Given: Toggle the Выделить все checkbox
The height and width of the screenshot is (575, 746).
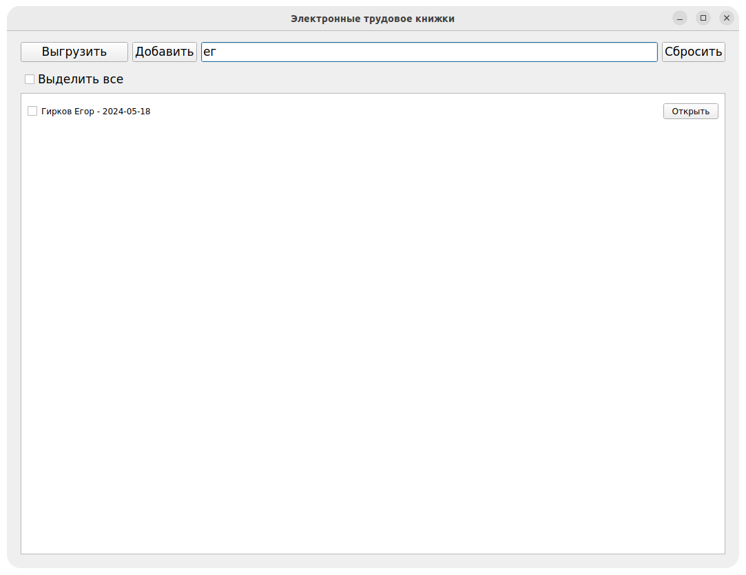Looking at the screenshot, I should pos(30,79).
